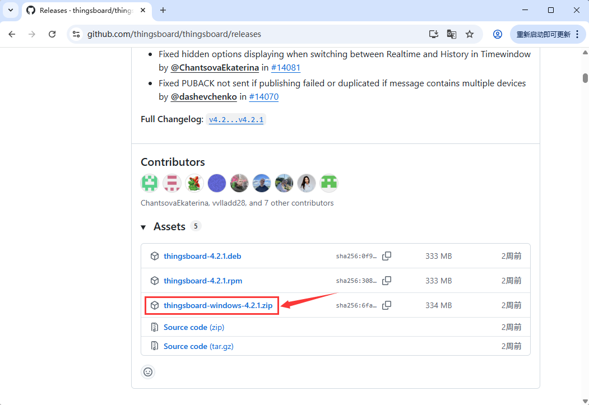Download thingsboard-4.2.1.rpm
The image size is (589, 405).
(x=203, y=281)
